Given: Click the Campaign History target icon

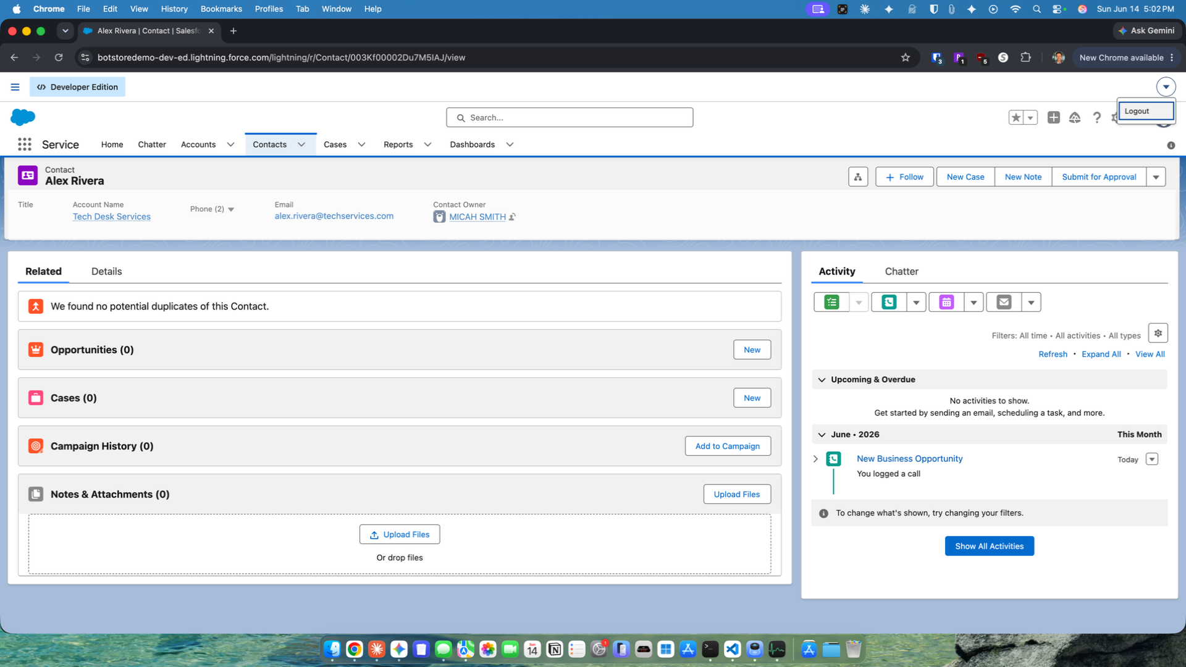Looking at the screenshot, I should tap(36, 446).
